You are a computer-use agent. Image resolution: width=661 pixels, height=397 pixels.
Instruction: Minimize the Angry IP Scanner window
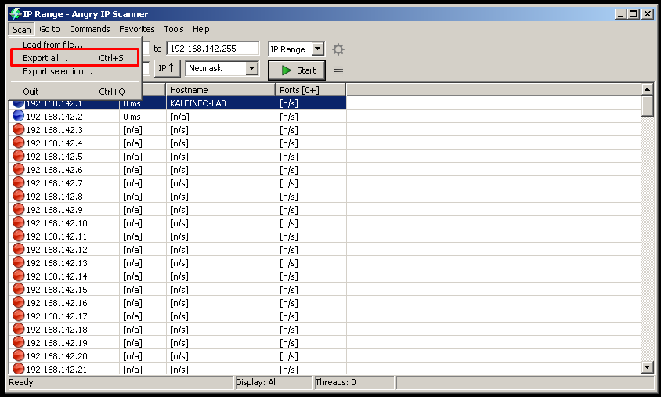[x=620, y=14]
